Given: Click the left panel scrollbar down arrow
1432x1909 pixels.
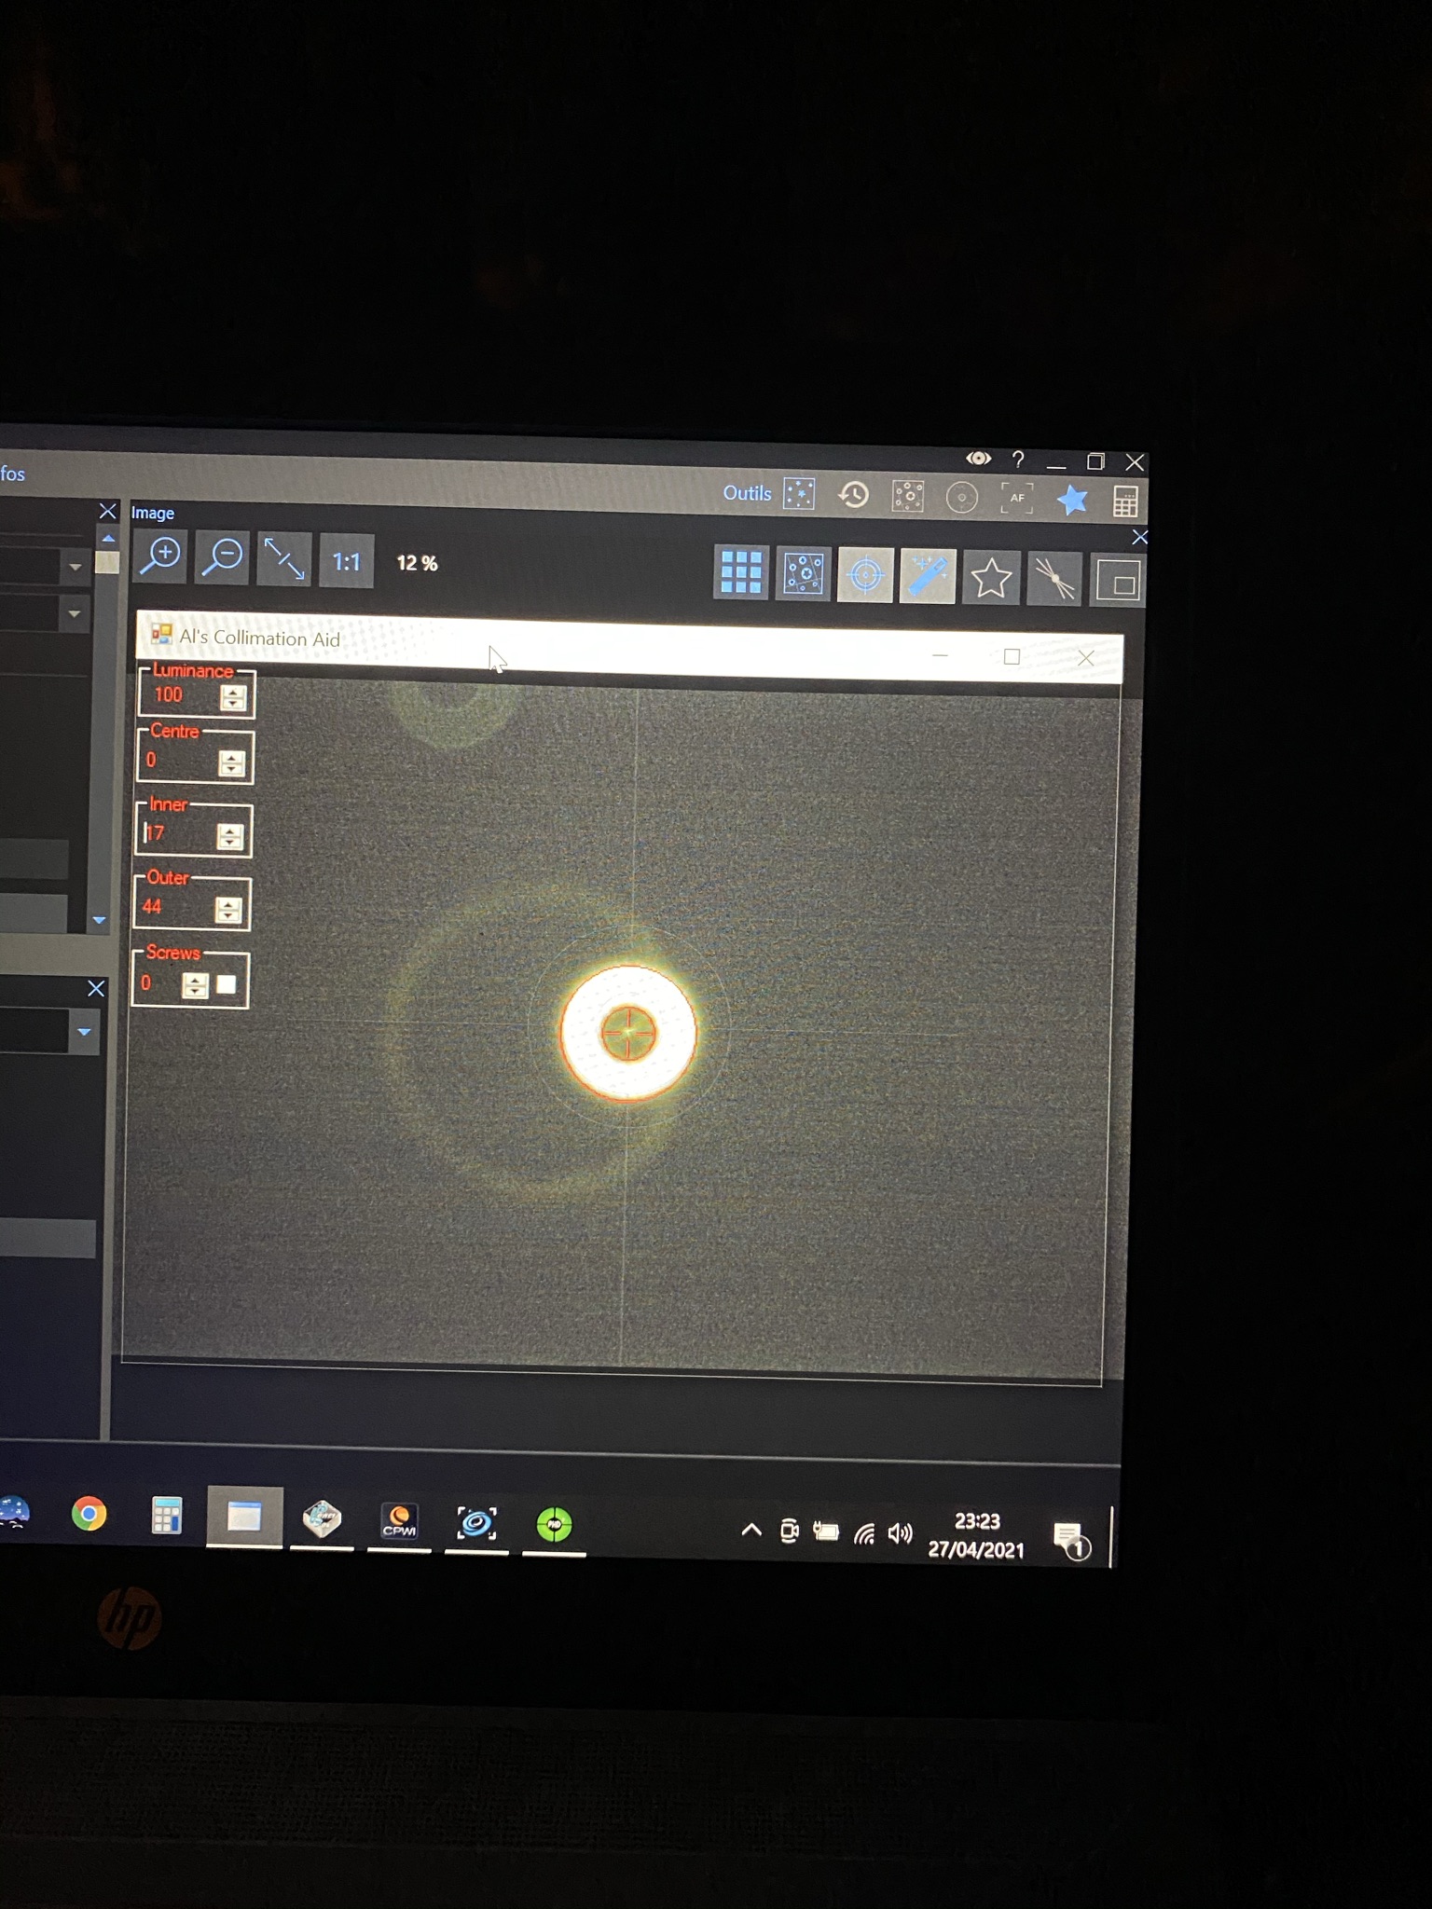Looking at the screenshot, I should click(99, 920).
